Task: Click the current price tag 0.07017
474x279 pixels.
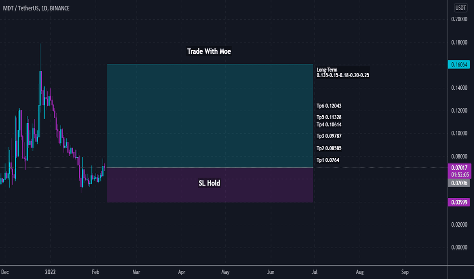Action: pyautogui.click(x=459, y=168)
